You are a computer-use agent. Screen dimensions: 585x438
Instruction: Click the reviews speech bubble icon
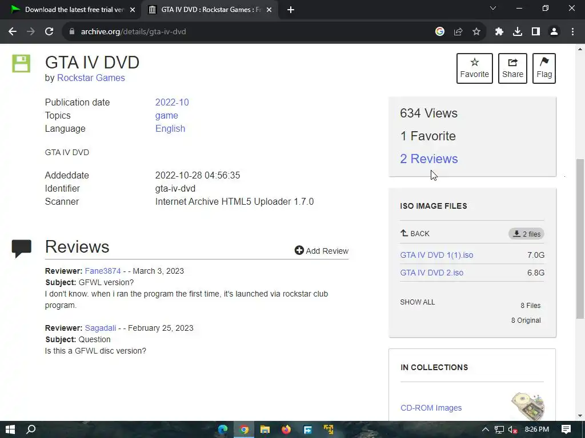pos(22,249)
